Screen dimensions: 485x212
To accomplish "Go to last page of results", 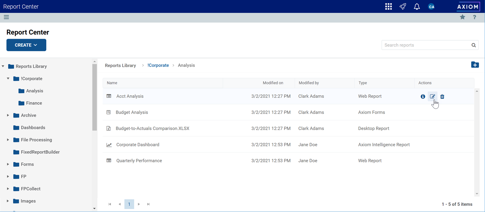I will pyautogui.click(x=149, y=204).
